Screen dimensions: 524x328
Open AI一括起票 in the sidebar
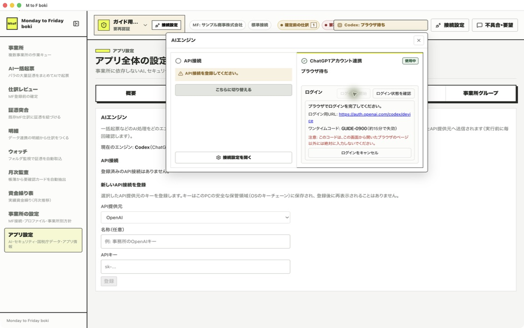pos(43,72)
